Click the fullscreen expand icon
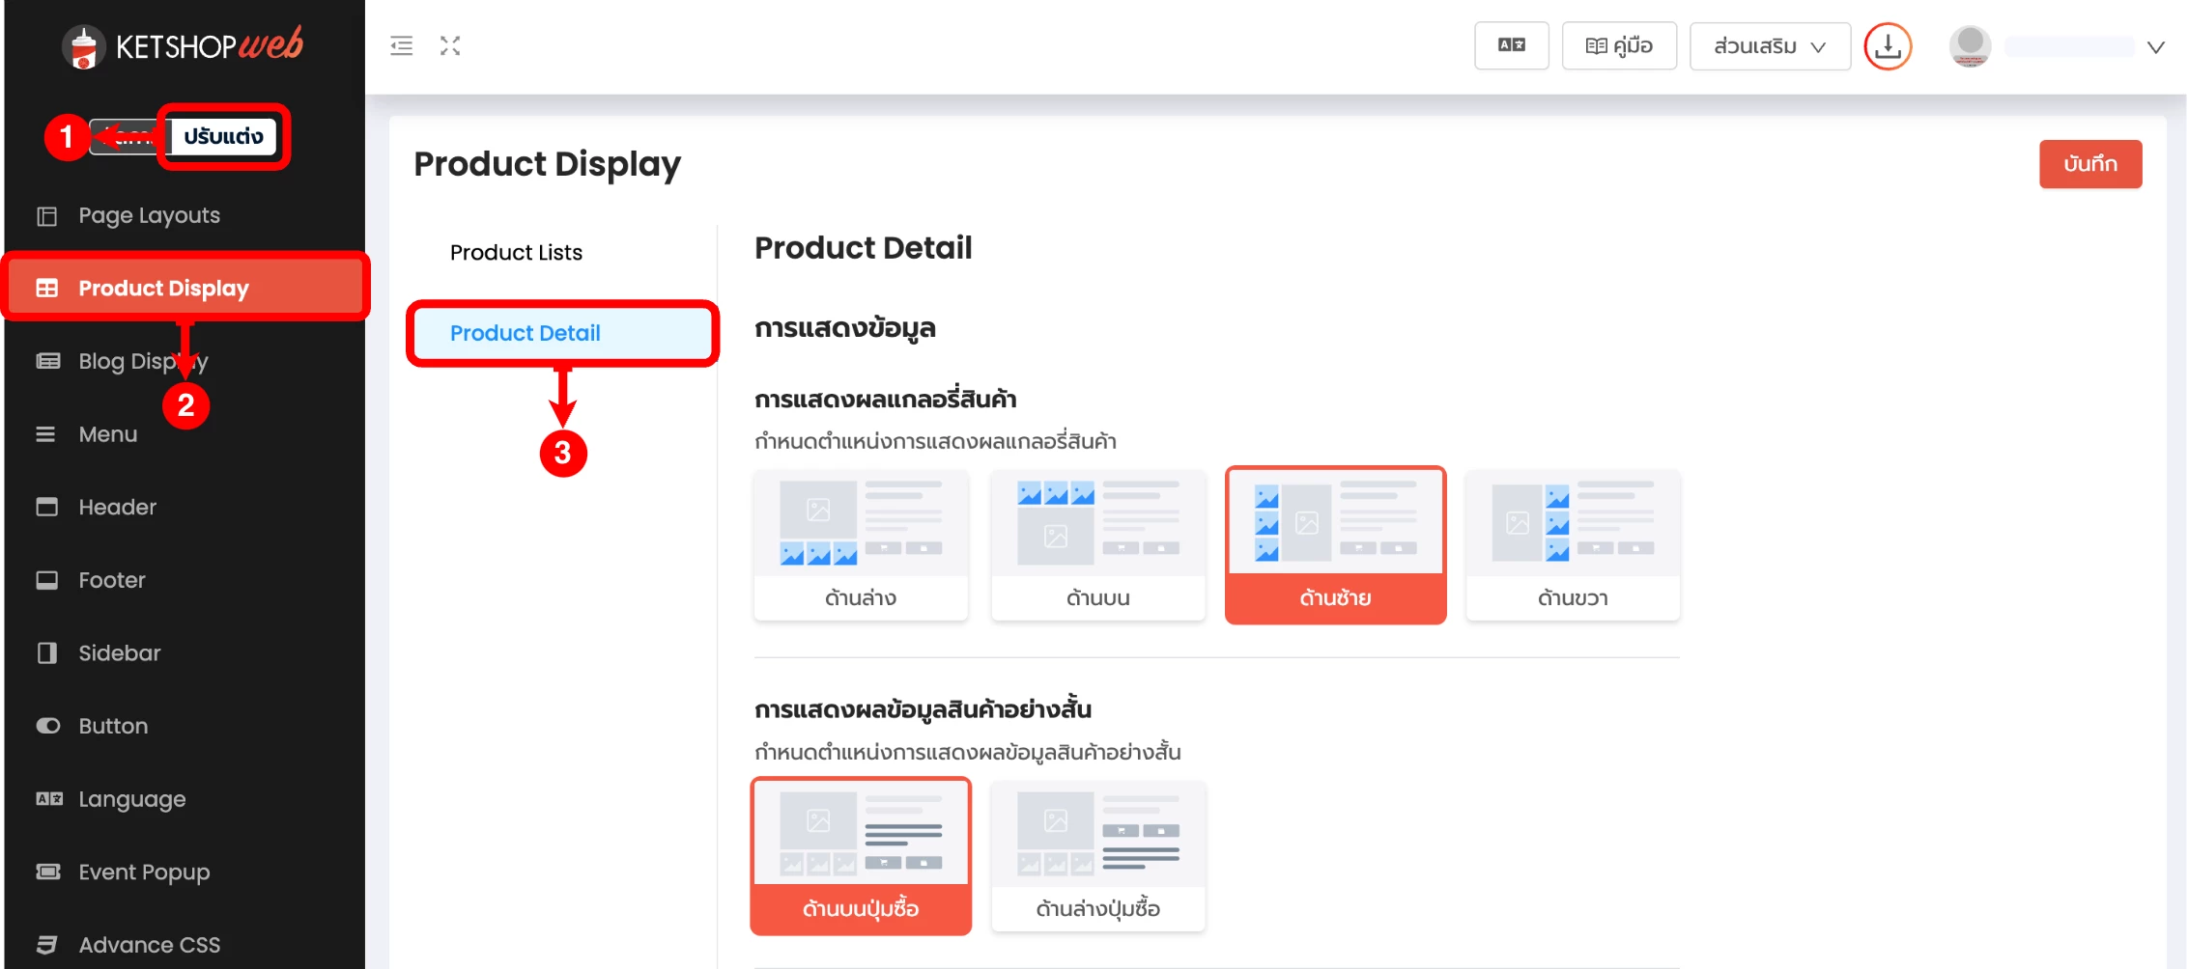The image size is (2188, 969). click(450, 45)
